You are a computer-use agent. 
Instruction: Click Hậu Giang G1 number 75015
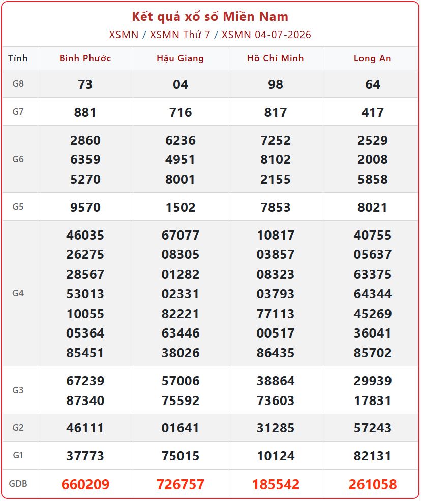click(x=180, y=456)
